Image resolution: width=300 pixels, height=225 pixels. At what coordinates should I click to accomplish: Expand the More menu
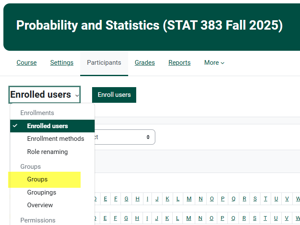(x=214, y=63)
